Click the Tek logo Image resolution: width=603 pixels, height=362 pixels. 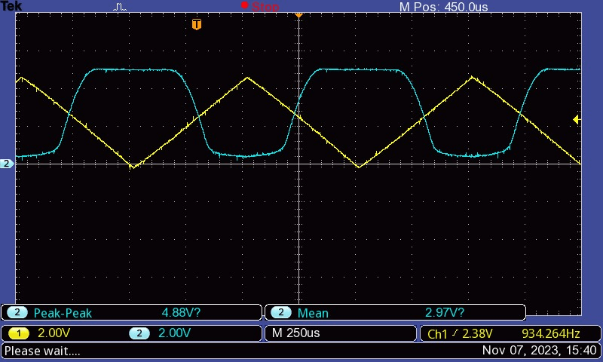point(11,6)
